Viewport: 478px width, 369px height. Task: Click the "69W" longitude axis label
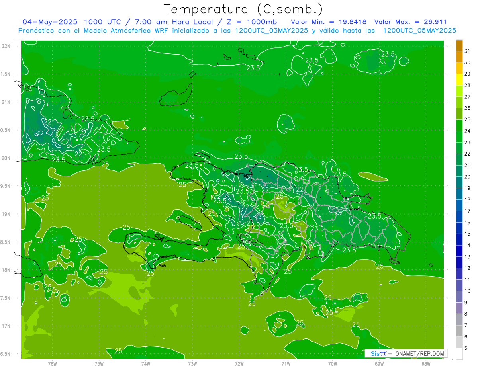(x=379, y=364)
